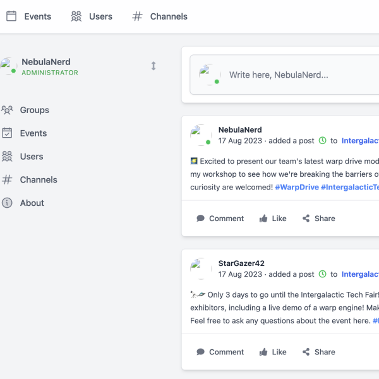Image resolution: width=379 pixels, height=379 pixels.
Task: Share StarGazer42's Tech Fair post
Action: click(x=318, y=352)
